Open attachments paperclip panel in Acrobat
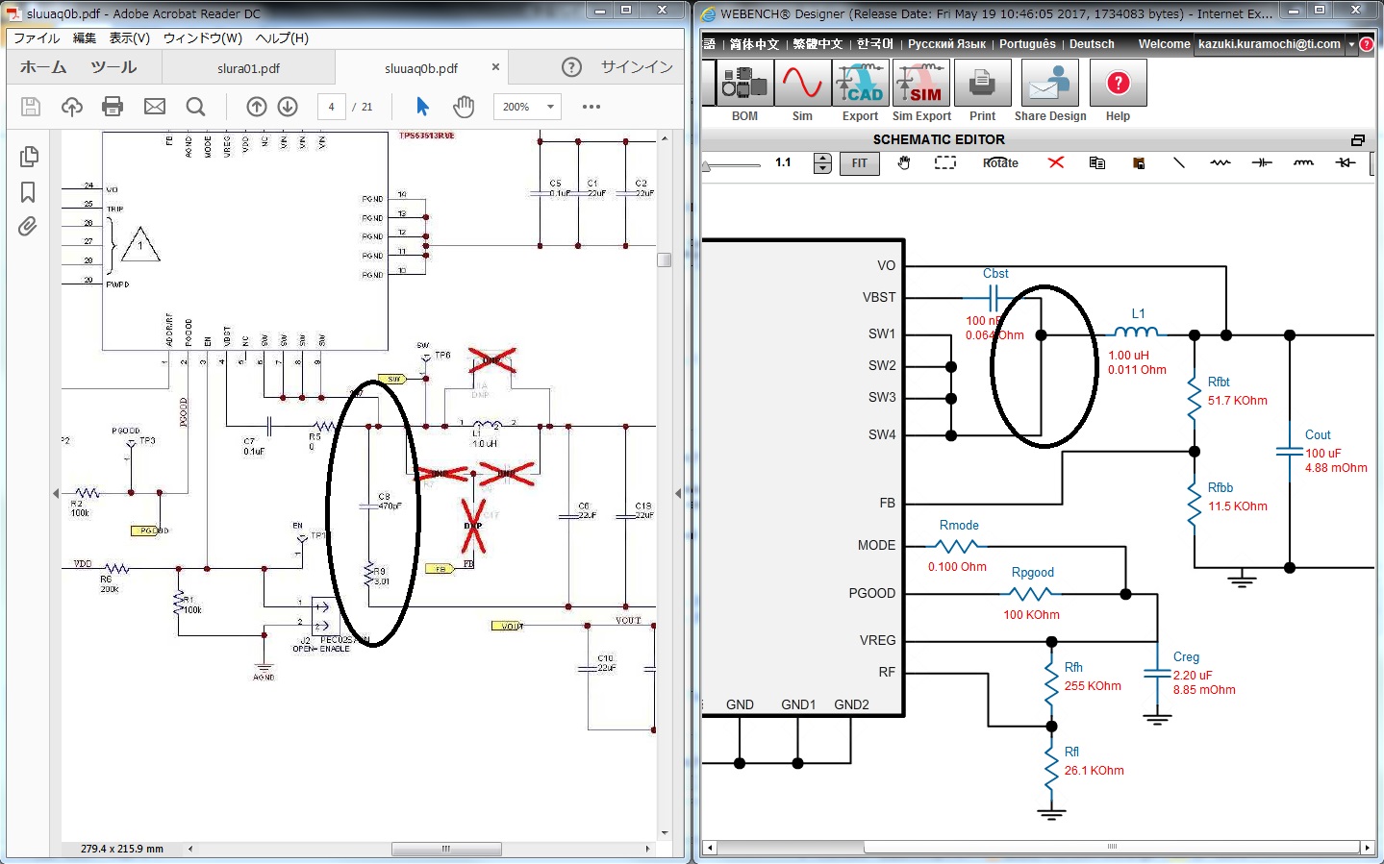The height and width of the screenshot is (864, 1384). (28, 227)
